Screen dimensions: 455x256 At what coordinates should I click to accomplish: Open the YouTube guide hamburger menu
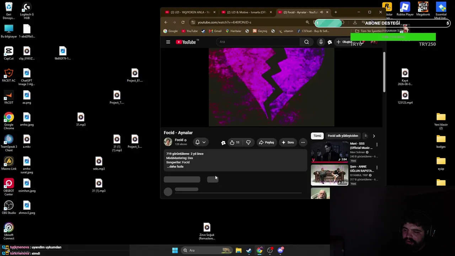(168, 42)
